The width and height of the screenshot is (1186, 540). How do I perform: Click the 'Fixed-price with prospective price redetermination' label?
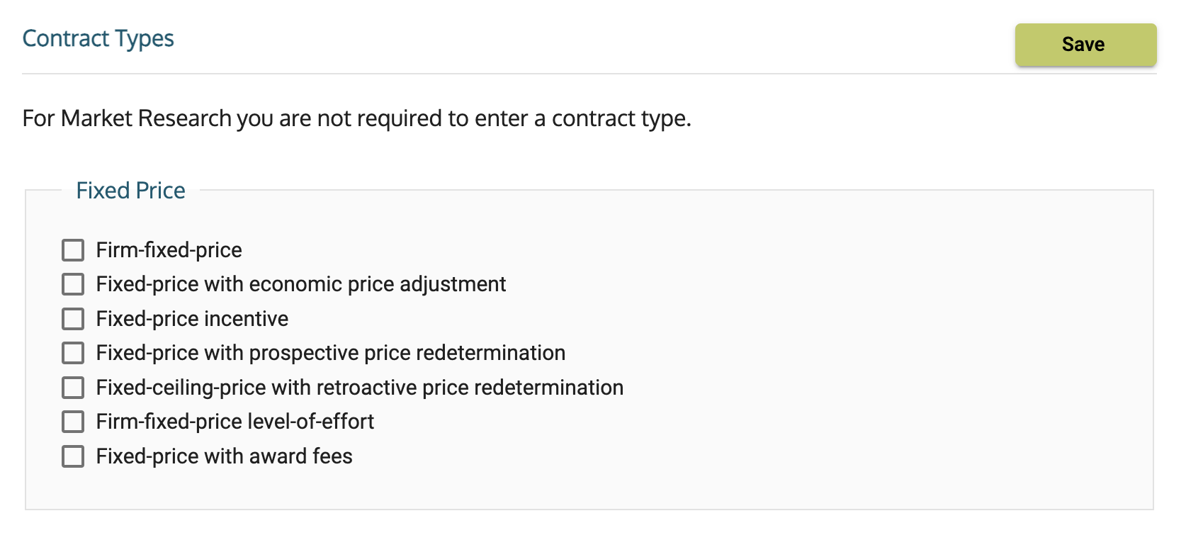(x=330, y=353)
